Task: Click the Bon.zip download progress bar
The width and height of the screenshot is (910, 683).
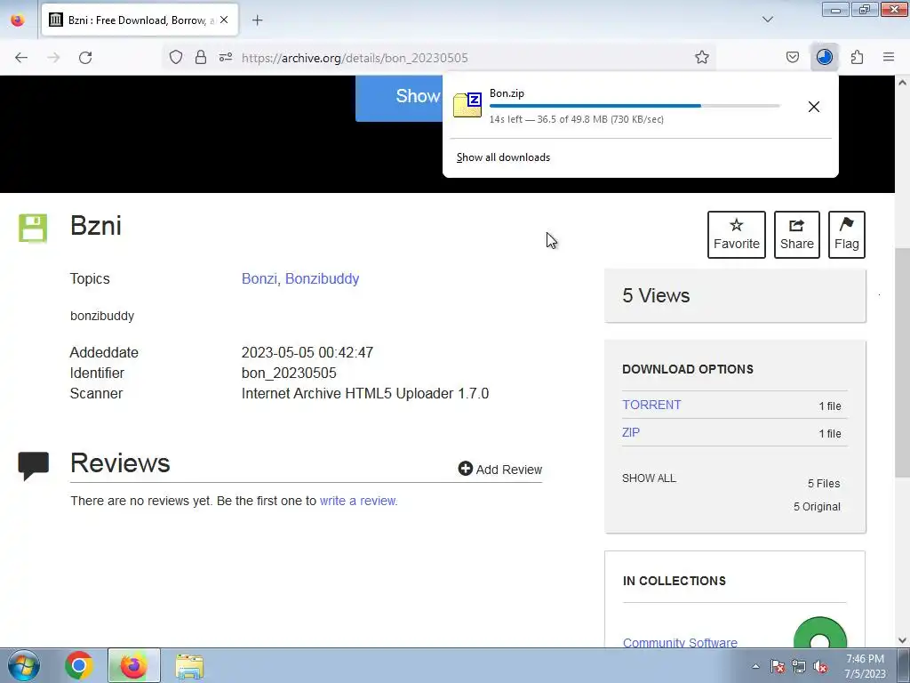Action: (x=635, y=106)
